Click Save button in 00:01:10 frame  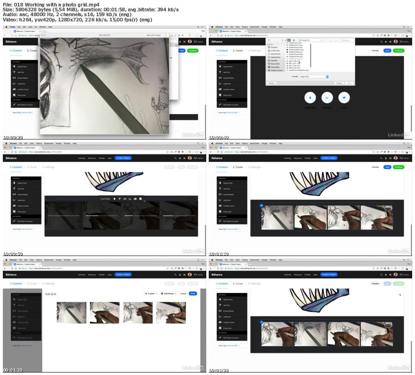point(387,167)
